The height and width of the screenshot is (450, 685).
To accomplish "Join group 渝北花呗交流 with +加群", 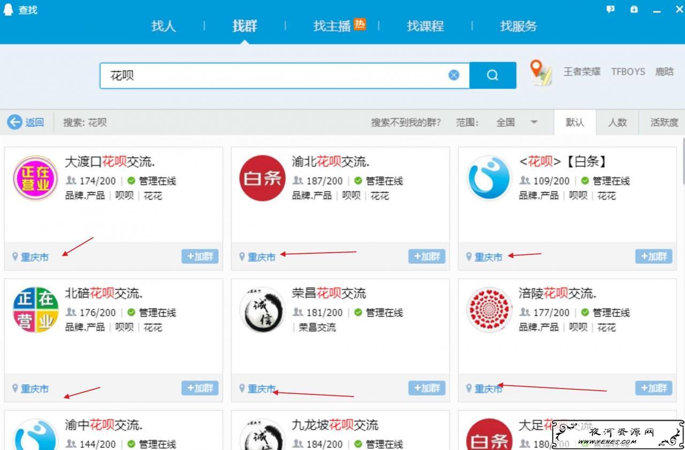I will pos(427,257).
